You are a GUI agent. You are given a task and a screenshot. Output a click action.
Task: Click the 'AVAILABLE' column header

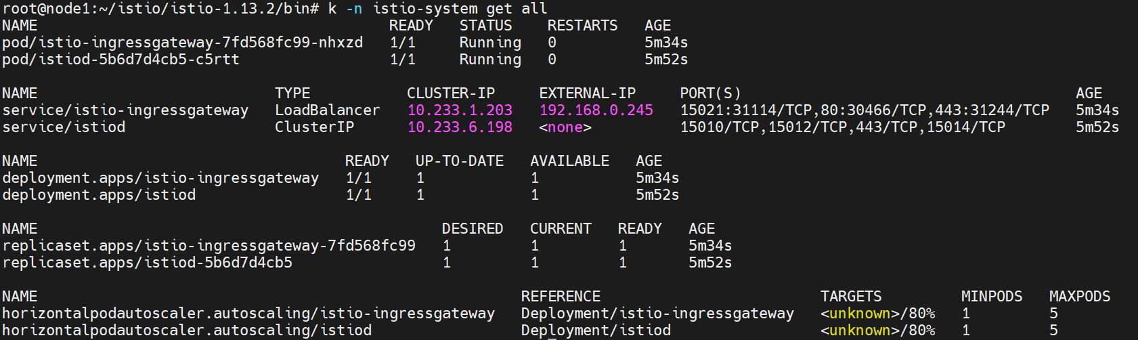tap(570, 161)
